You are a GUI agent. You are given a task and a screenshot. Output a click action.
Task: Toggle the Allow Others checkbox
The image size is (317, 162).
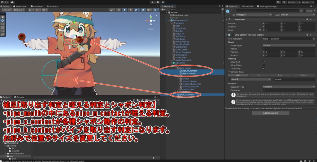[x=264, y=65]
